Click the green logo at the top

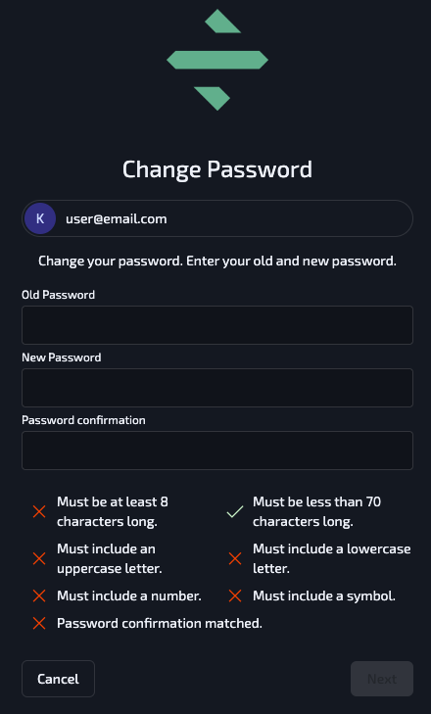217,60
